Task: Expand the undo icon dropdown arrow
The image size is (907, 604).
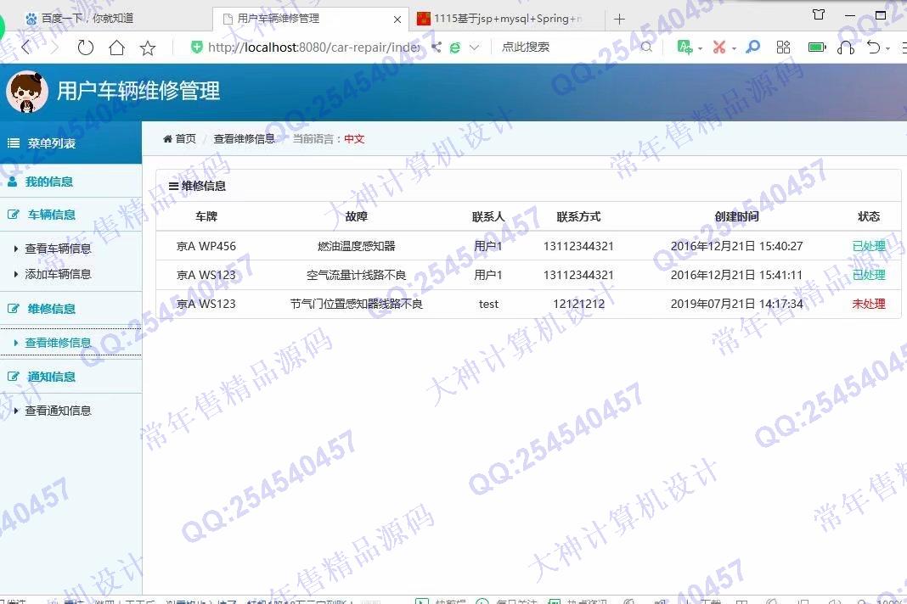Action: tap(888, 48)
